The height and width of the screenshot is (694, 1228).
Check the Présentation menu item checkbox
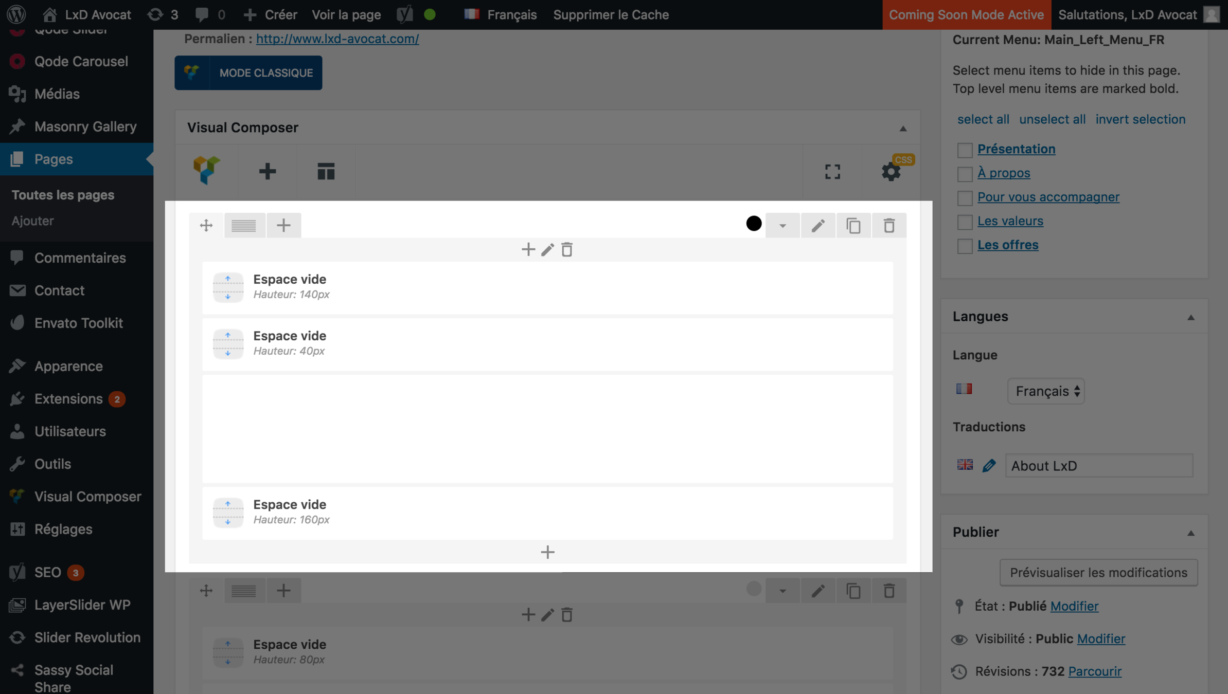click(965, 150)
